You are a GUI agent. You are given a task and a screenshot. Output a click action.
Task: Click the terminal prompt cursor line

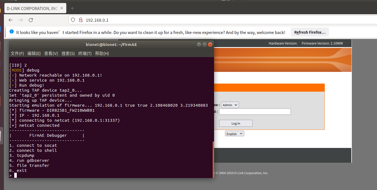point(13,175)
